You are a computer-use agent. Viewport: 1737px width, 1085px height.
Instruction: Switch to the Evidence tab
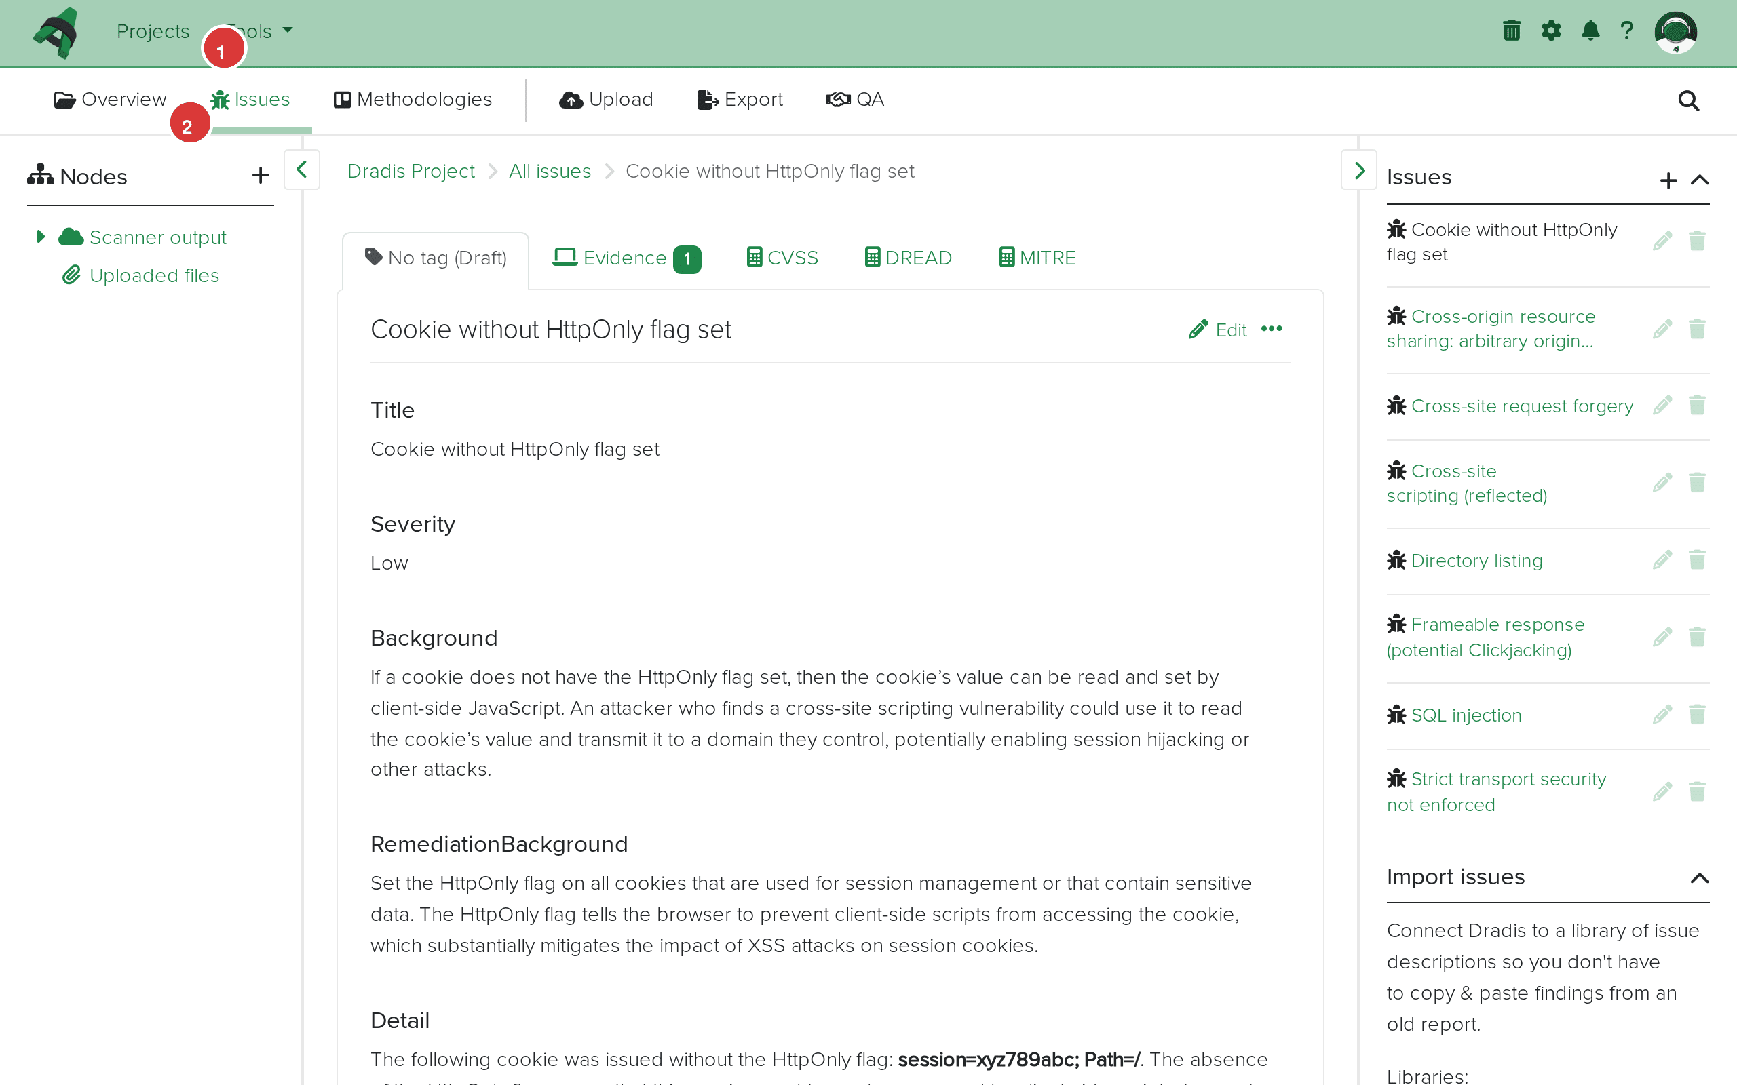pos(624,258)
